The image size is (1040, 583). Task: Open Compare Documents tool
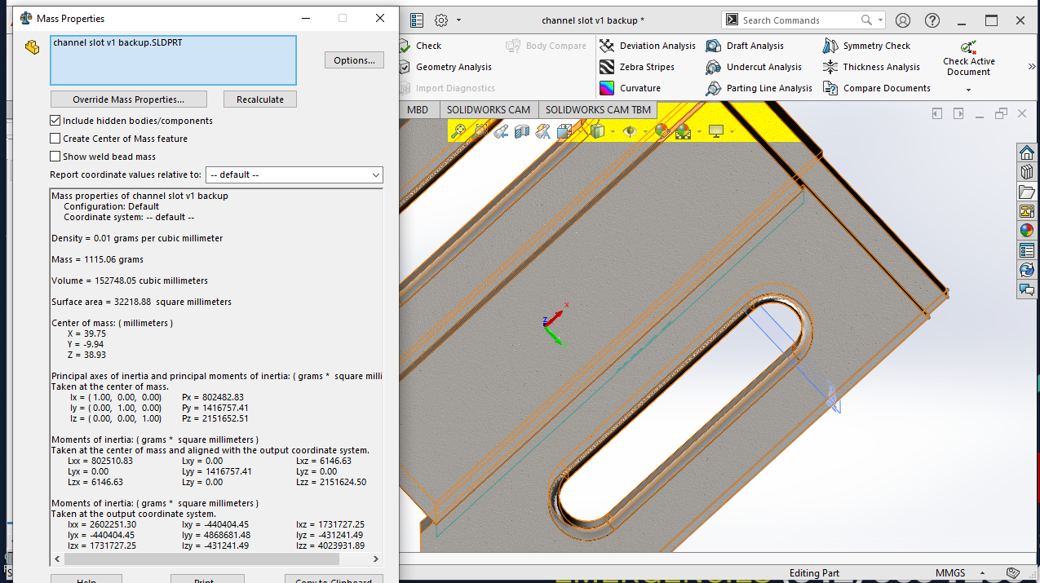coord(877,88)
